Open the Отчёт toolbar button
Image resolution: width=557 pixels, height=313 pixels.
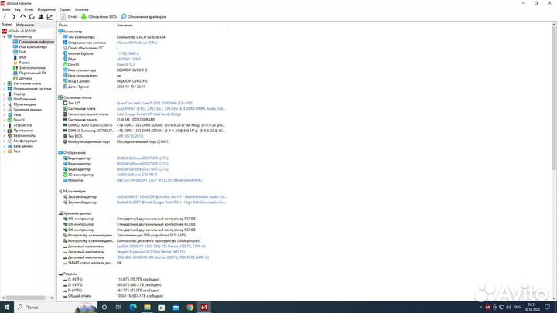coord(69,17)
